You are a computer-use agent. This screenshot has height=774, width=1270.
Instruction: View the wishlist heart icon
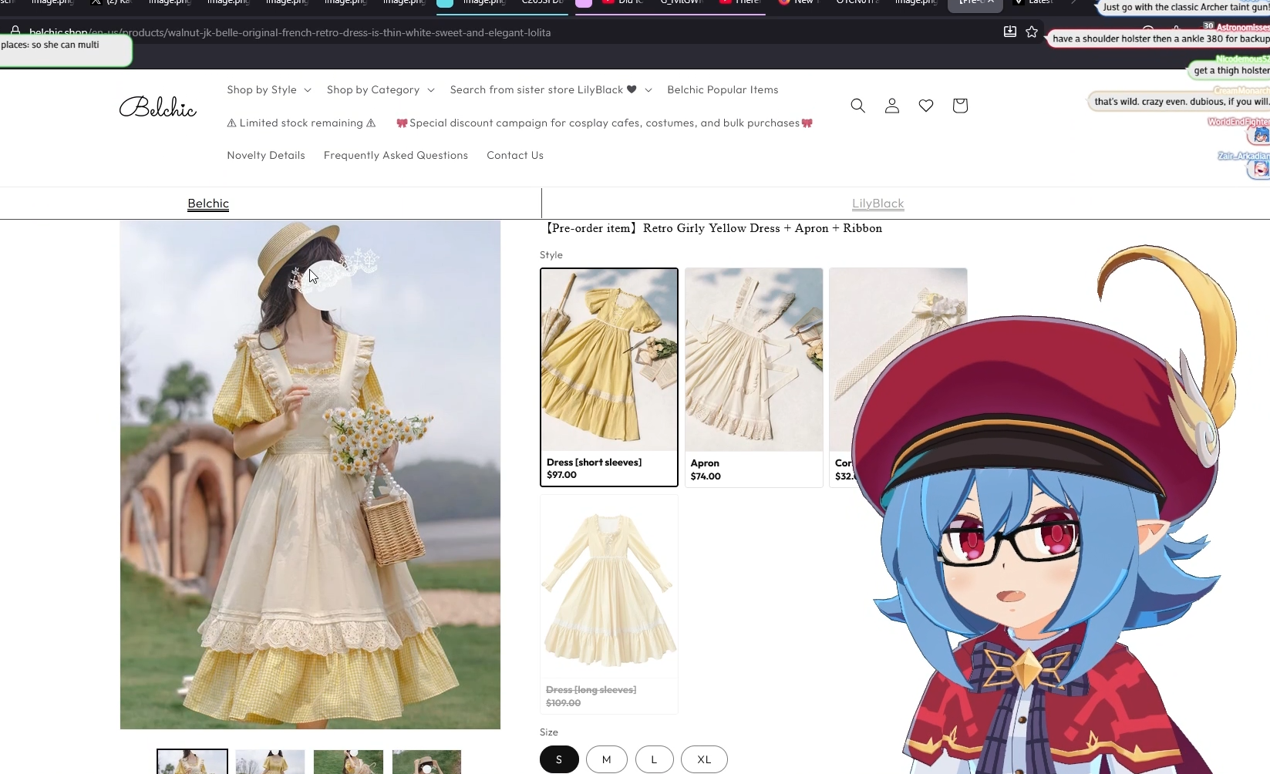click(926, 106)
